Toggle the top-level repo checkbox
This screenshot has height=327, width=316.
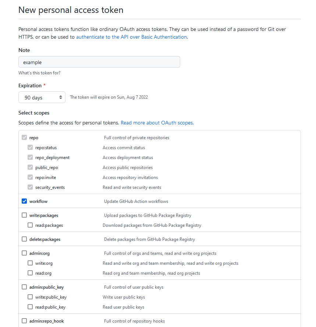[24, 137]
